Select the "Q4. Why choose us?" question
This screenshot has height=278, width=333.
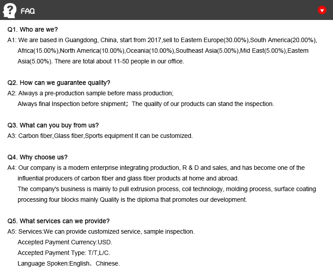point(38,157)
